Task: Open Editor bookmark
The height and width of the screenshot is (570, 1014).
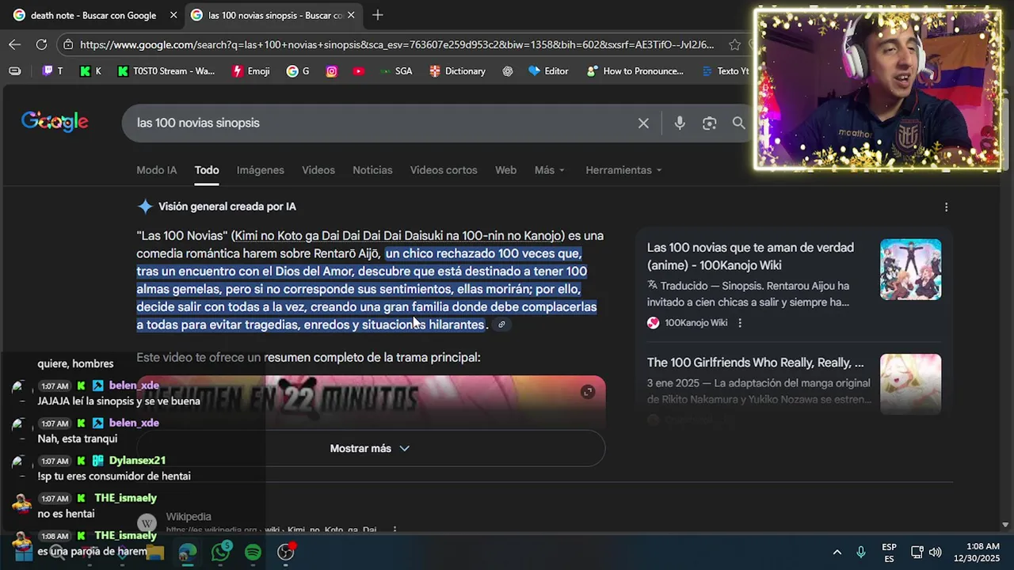Action: (548, 70)
